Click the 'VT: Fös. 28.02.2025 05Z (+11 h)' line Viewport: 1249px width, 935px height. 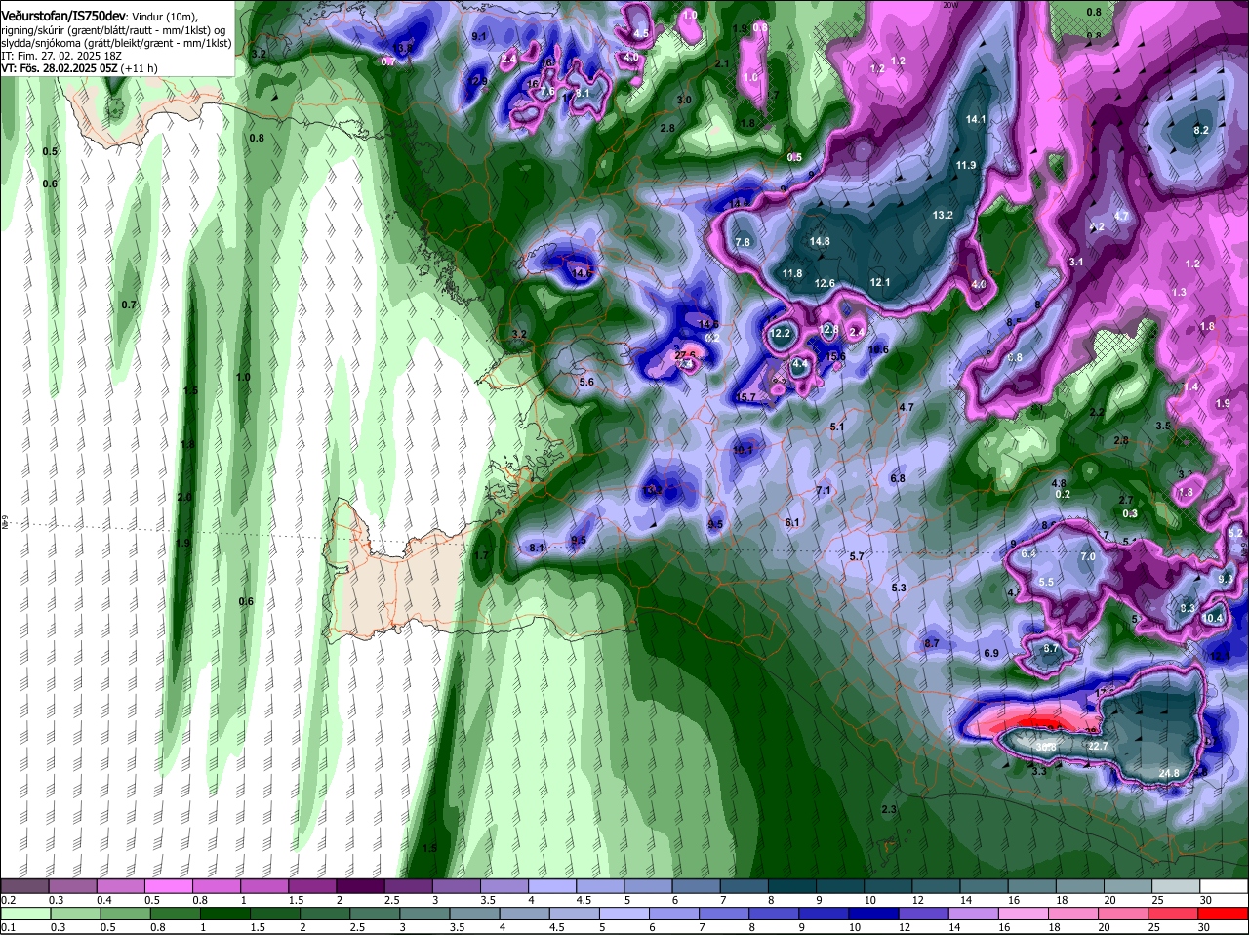click(x=79, y=68)
